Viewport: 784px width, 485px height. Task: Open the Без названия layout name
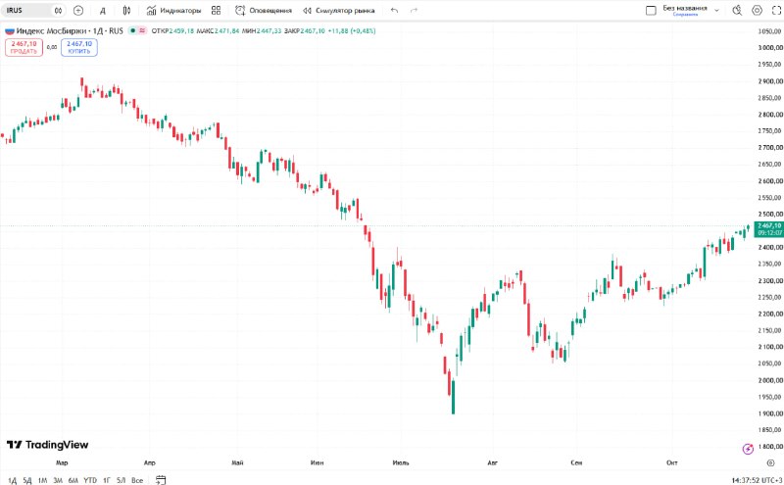685,8
